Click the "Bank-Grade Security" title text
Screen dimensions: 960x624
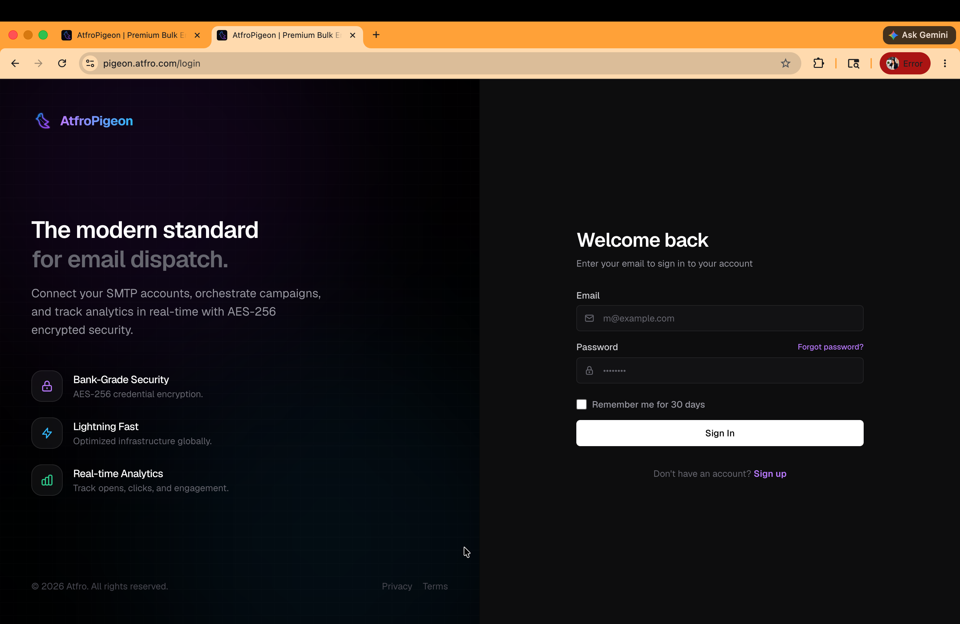[x=121, y=380]
